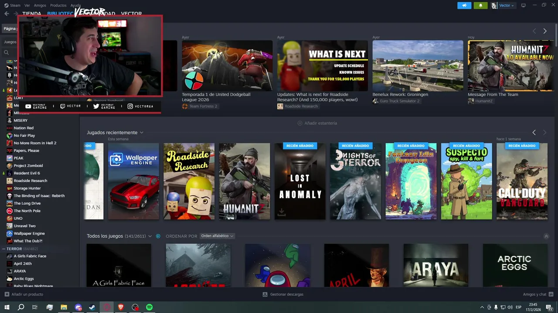Click the back navigation arrow
558x313 pixels.
tap(7, 13)
